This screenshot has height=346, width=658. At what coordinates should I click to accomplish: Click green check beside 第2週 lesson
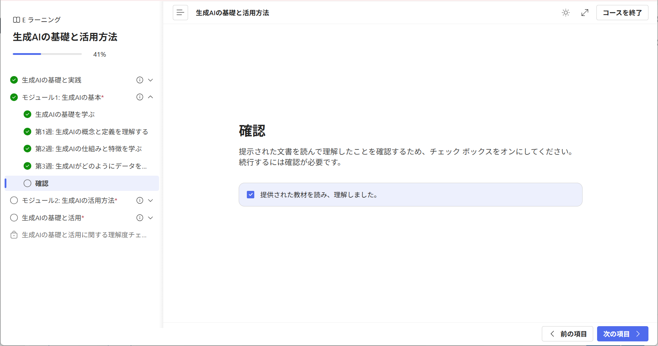(x=27, y=149)
